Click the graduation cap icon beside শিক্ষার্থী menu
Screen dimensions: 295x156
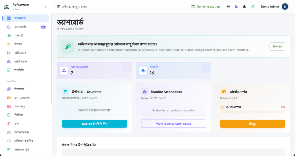(x=9, y=35)
